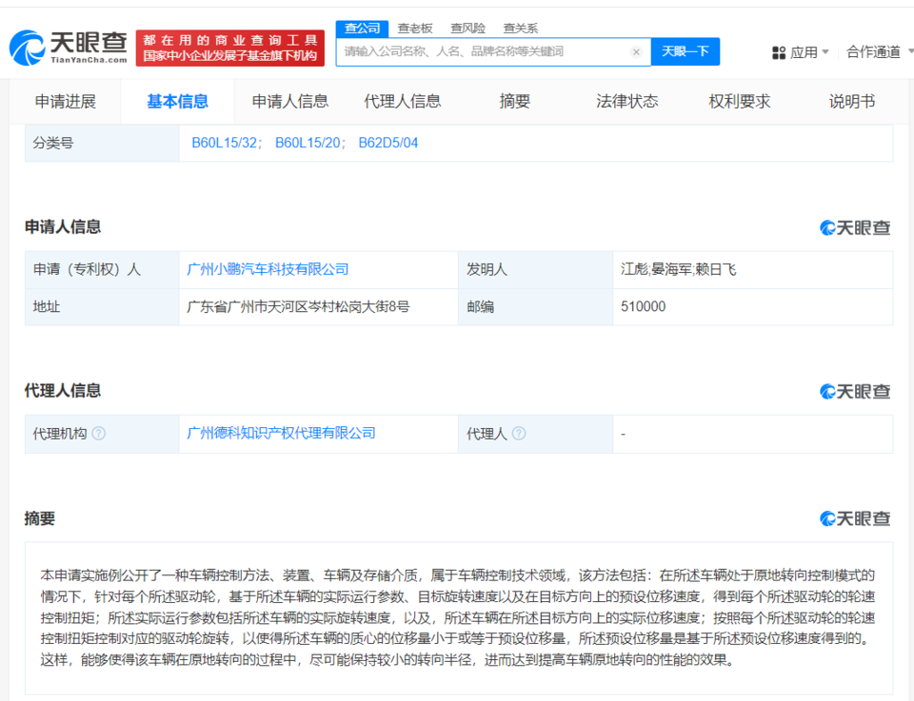This screenshot has width=914, height=701.
Task: Click the 天眼查 watermark in 申请人信息 header
Action: click(x=855, y=227)
